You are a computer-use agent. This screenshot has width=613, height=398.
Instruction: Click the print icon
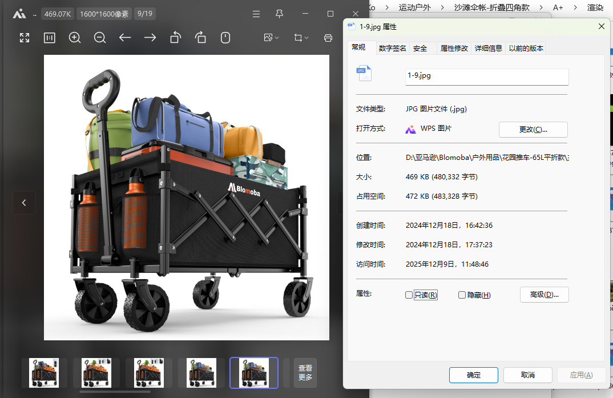click(x=328, y=38)
